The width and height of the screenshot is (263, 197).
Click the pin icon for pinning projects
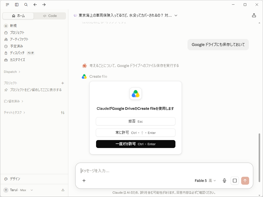pyautogui.click(x=6, y=90)
